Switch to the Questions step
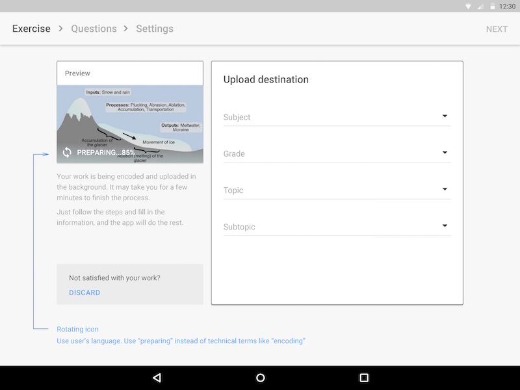The width and height of the screenshot is (520, 390). coord(94,29)
